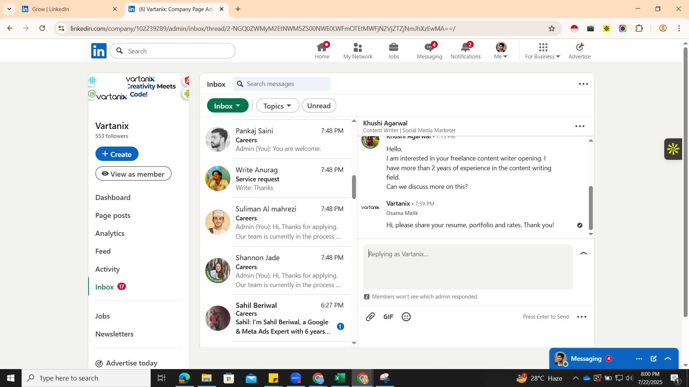The height and width of the screenshot is (387, 689).
Task: Expand the Inbox filter dropdown
Action: pos(228,106)
